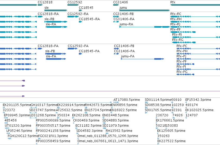Screen dimensions: 220x145
Task: Open EST EN06856.5prime
Action: click(124, 105)
